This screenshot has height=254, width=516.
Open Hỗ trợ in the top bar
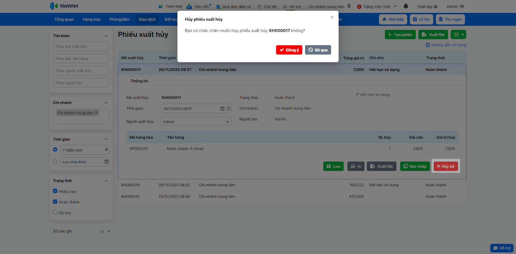point(292,6)
